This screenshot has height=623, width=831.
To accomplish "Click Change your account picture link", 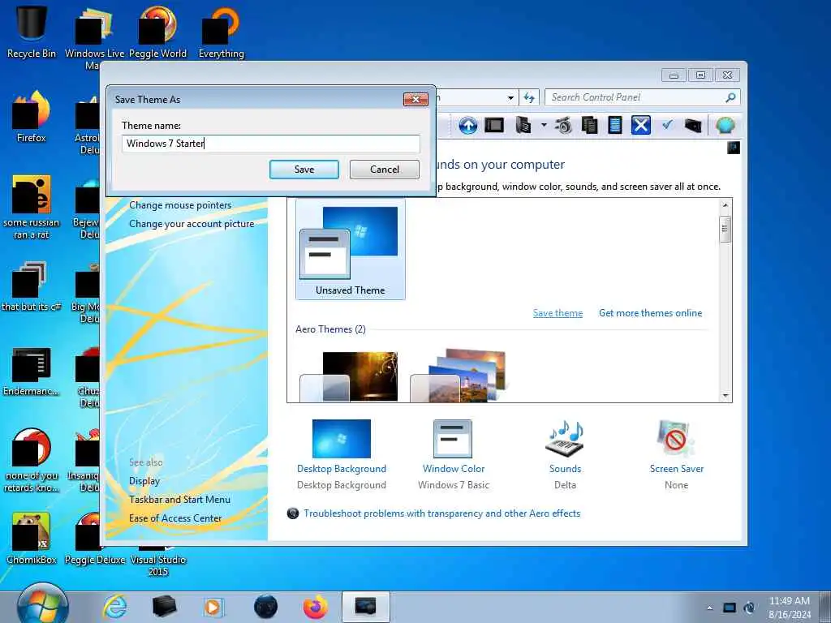I will pos(192,224).
